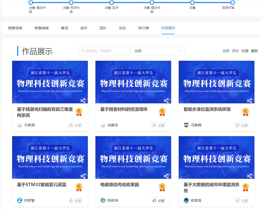Click the award badge beside 基于大数据的城市环境监测系统
Image resolution: width=260 pixels, height=210 pixels.
pyautogui.click(x=245, y=187)
